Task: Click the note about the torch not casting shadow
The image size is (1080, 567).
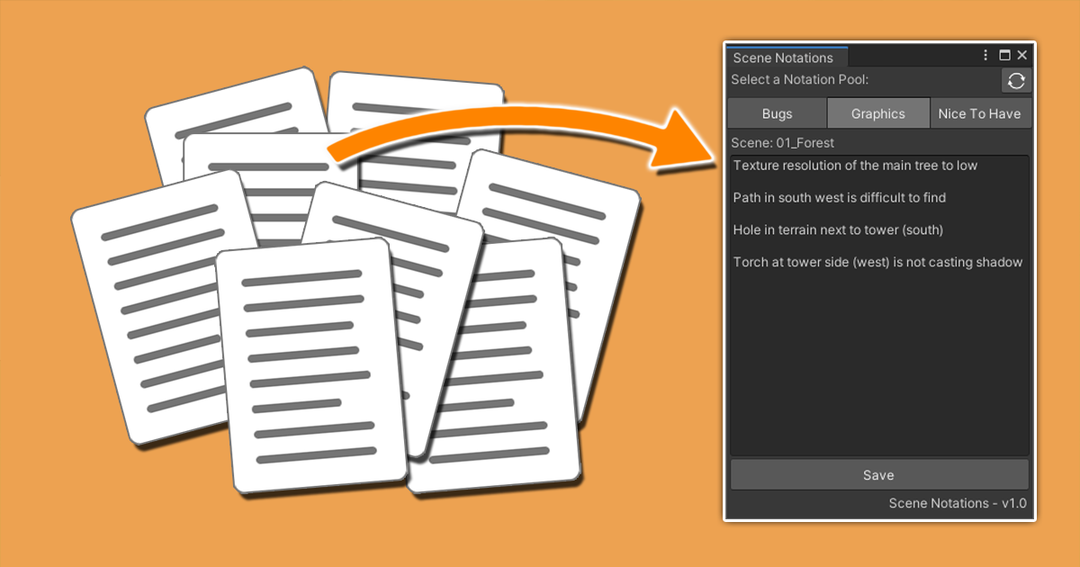Action: (877, 262)
